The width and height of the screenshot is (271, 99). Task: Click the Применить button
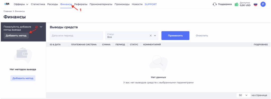click(175, 36)
